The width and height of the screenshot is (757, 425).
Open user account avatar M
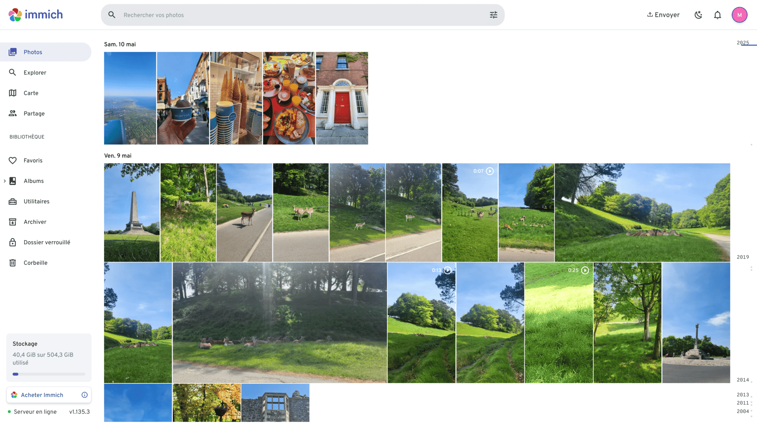pyautogui.click(x=739, y=15)
